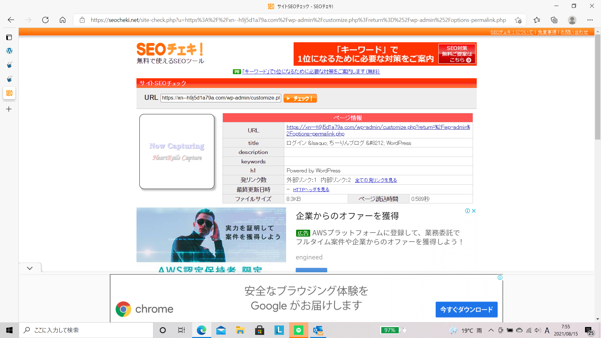This screenshot has height=338, width=601.
Task: Open the clock and calendar
Action: click(566, 330)
